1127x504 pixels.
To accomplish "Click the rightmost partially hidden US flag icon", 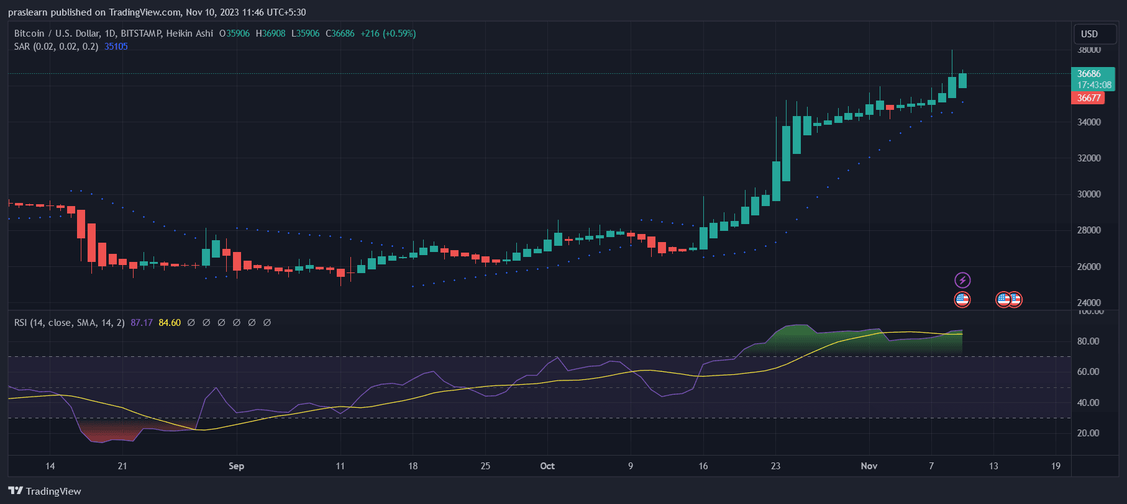I will (x=1018, y=300).
